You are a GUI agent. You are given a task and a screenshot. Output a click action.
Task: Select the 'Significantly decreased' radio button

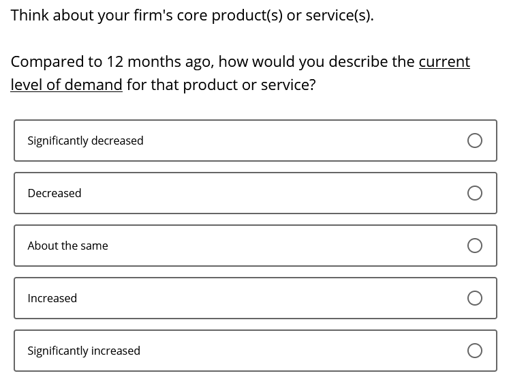click(x=474, y=141)
